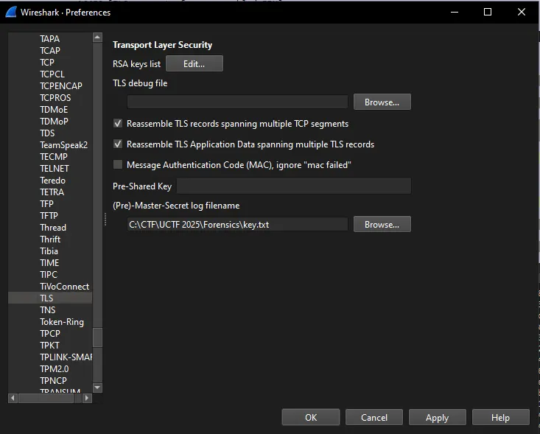Image resolution: width=540 pixels, height=434 pixels.
Task: Select TDMoP protocol
Action: [x=54, y=122]
